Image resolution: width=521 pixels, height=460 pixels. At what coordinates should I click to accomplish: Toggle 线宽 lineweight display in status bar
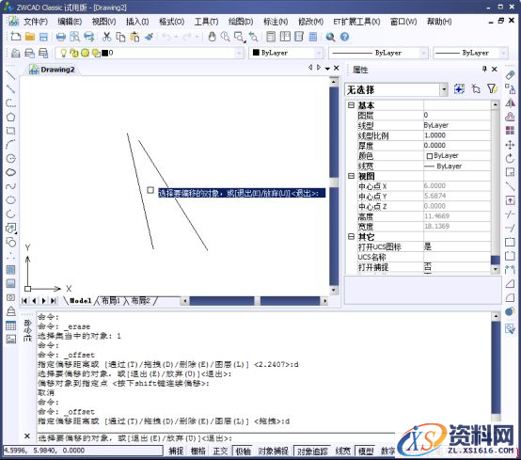coord(343,451)
